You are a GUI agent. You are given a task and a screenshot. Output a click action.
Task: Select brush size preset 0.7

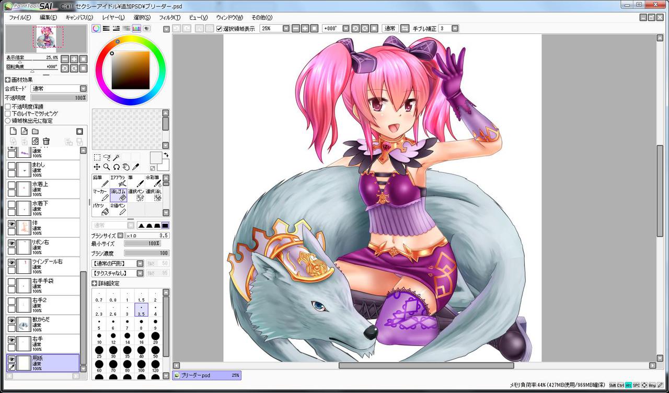(x=99, y=296)
